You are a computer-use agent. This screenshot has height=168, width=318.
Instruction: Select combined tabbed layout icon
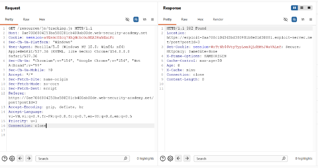[x=309, y=8]
